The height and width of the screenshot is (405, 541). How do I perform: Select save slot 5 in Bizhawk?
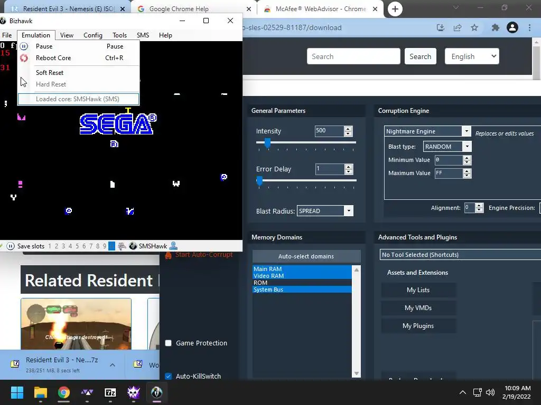(77, 246)
